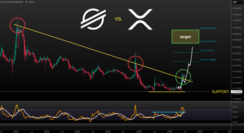Click RSI axis value 80.00
The height and width of the screenshot is (133, 244).
235,107
